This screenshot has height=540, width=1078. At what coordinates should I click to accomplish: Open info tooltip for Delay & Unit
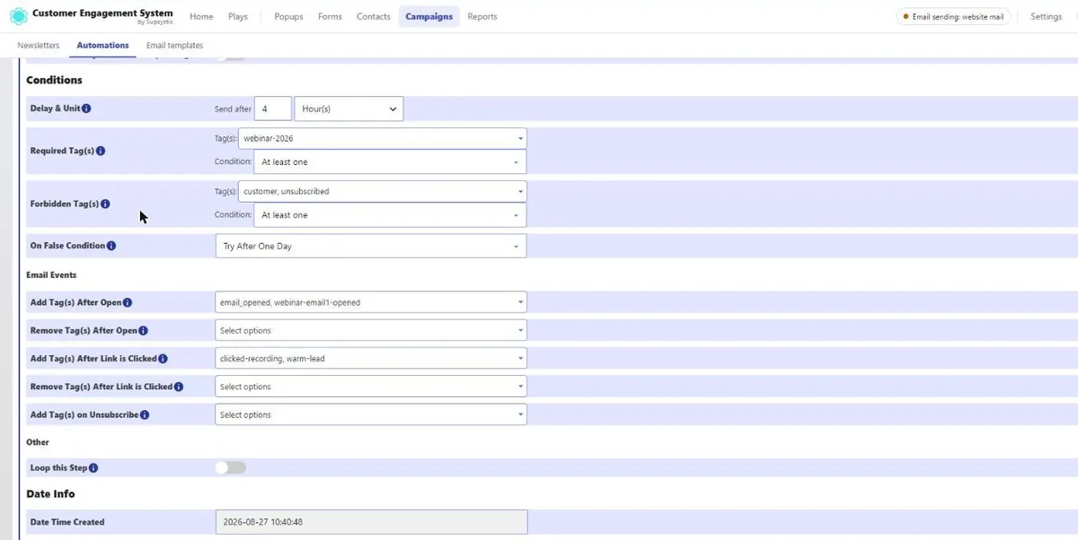click(x=86, y=109)
